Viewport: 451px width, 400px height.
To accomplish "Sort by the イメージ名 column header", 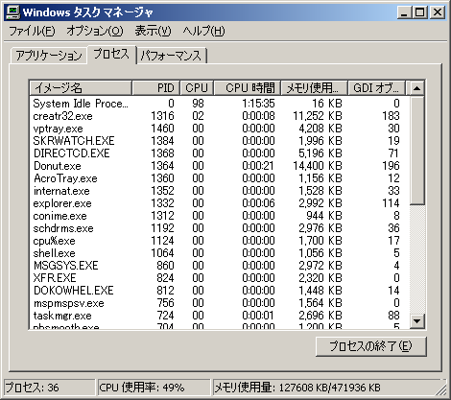I will coord(81,87).
